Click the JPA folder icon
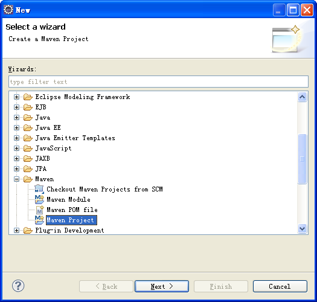This screenshot has width=317, height=302. pos(28,169)
